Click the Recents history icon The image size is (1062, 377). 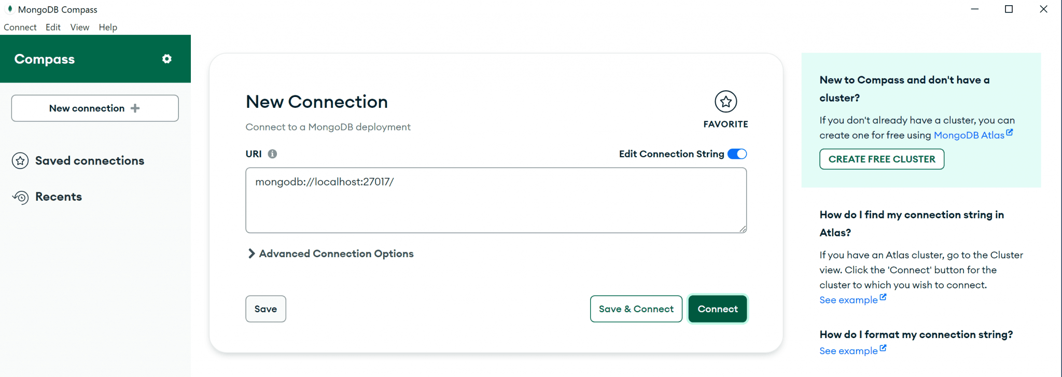[21, 197]
